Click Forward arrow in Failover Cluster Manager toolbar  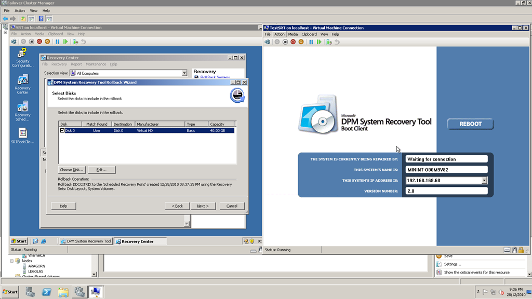pos(13,19)
